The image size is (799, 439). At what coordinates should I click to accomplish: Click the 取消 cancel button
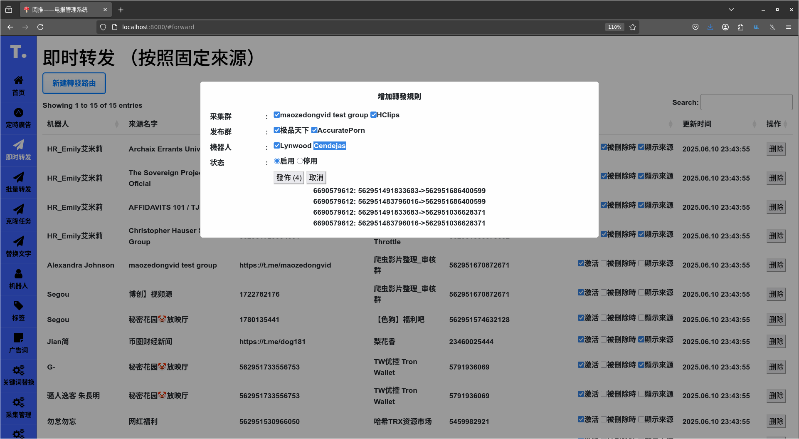click(316, 178)
